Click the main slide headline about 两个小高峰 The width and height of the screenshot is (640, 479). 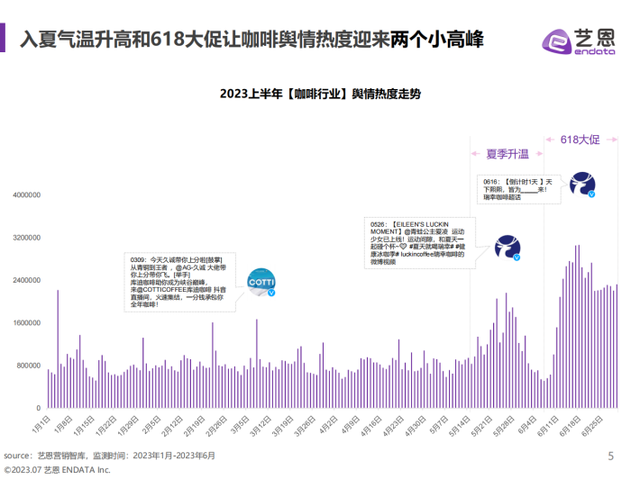pyautogui.click(x=252, y=40)
